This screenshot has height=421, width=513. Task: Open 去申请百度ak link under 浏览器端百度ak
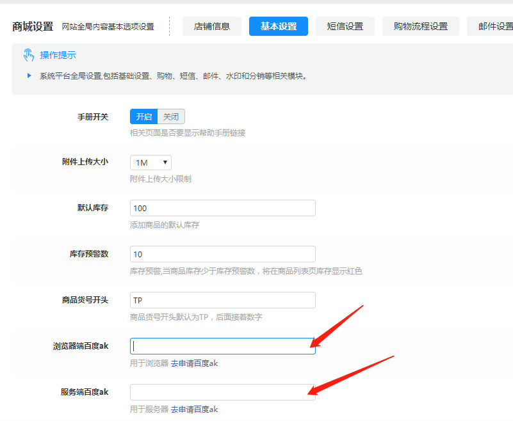pos(195,363)
